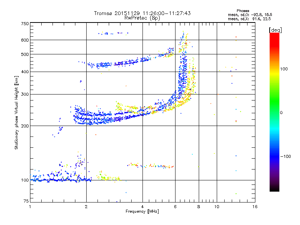The image size is (300, 225).
Task: Click the y-axis tick label '75'
Action: pos(26,201)
